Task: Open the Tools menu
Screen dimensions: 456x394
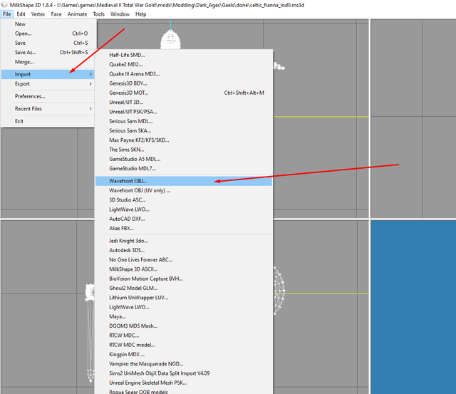Action: [98, 14]
